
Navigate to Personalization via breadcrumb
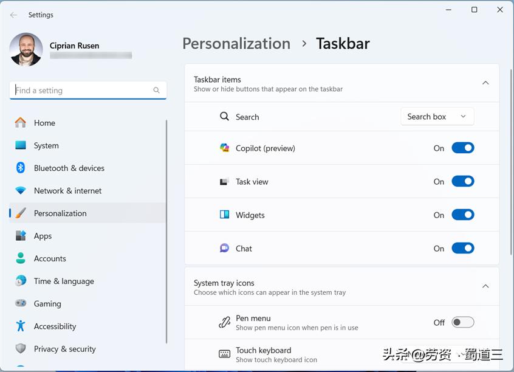(236, 43)
